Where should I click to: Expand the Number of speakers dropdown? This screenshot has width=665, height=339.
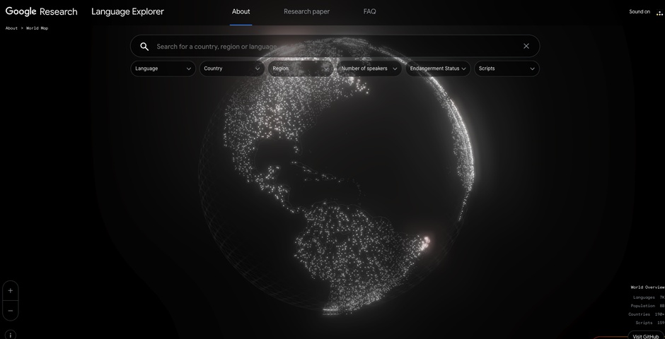point(369,69)
